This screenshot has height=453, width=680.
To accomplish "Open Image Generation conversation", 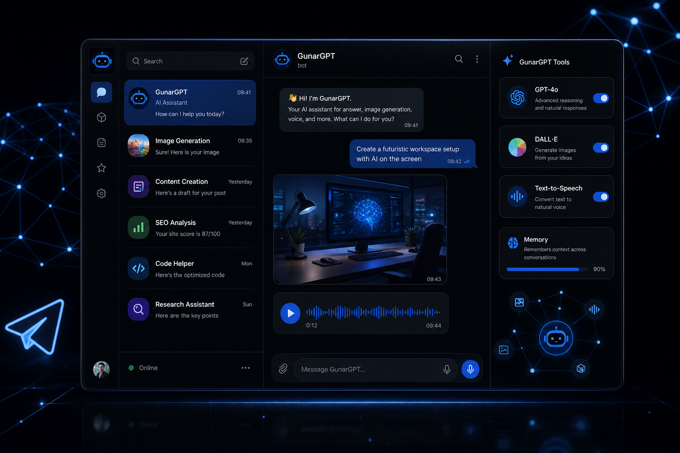I will point(190,146).
